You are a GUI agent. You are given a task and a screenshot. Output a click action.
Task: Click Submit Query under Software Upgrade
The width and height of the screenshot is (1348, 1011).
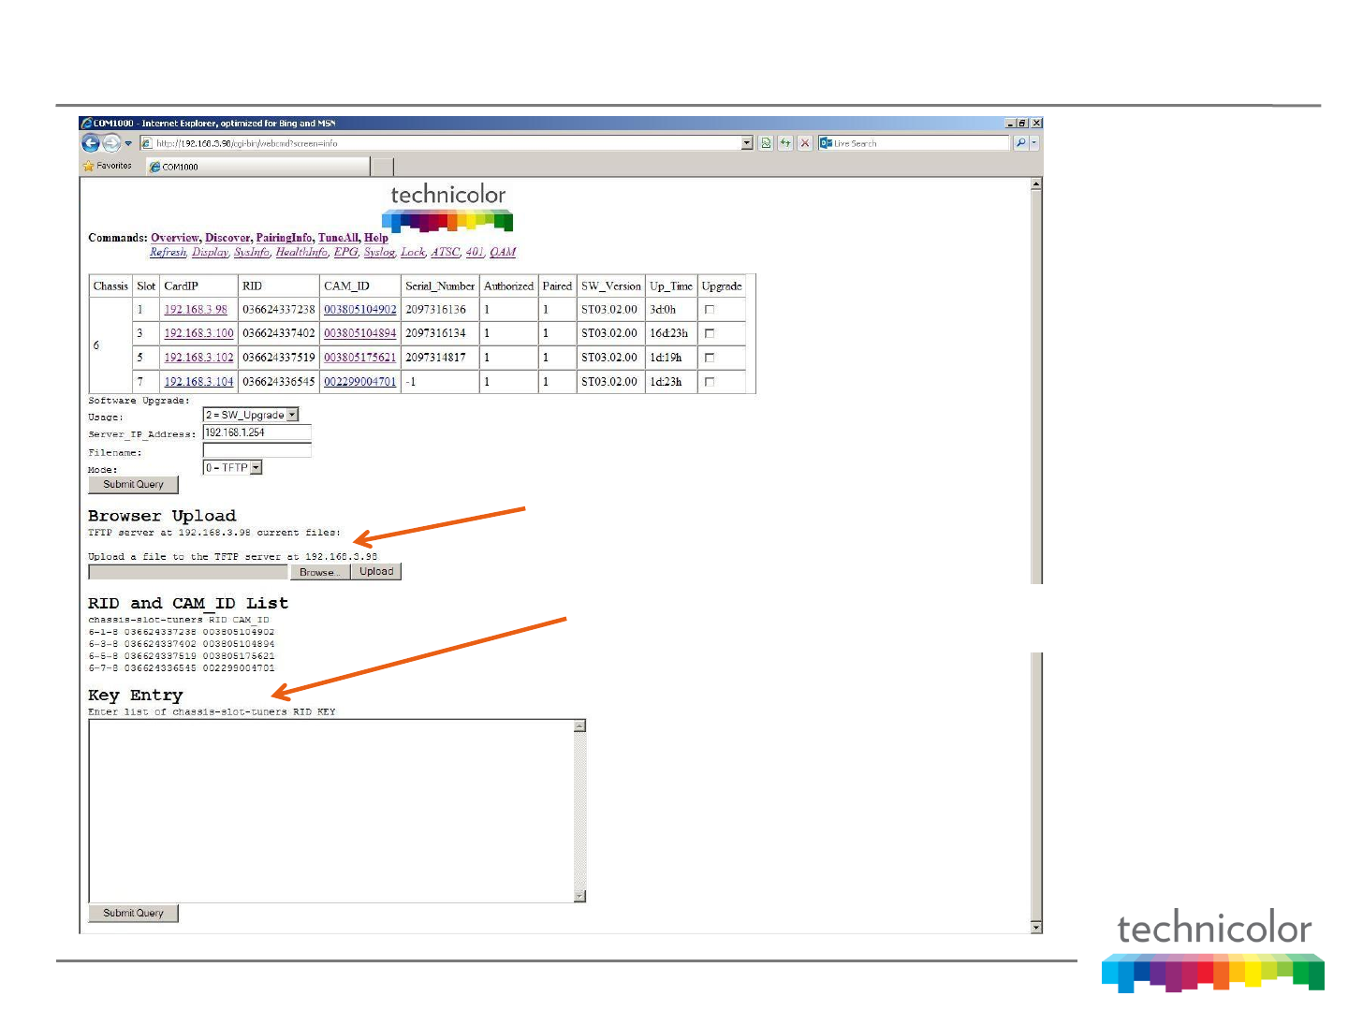pyautogui.click(x=133, y=485)
